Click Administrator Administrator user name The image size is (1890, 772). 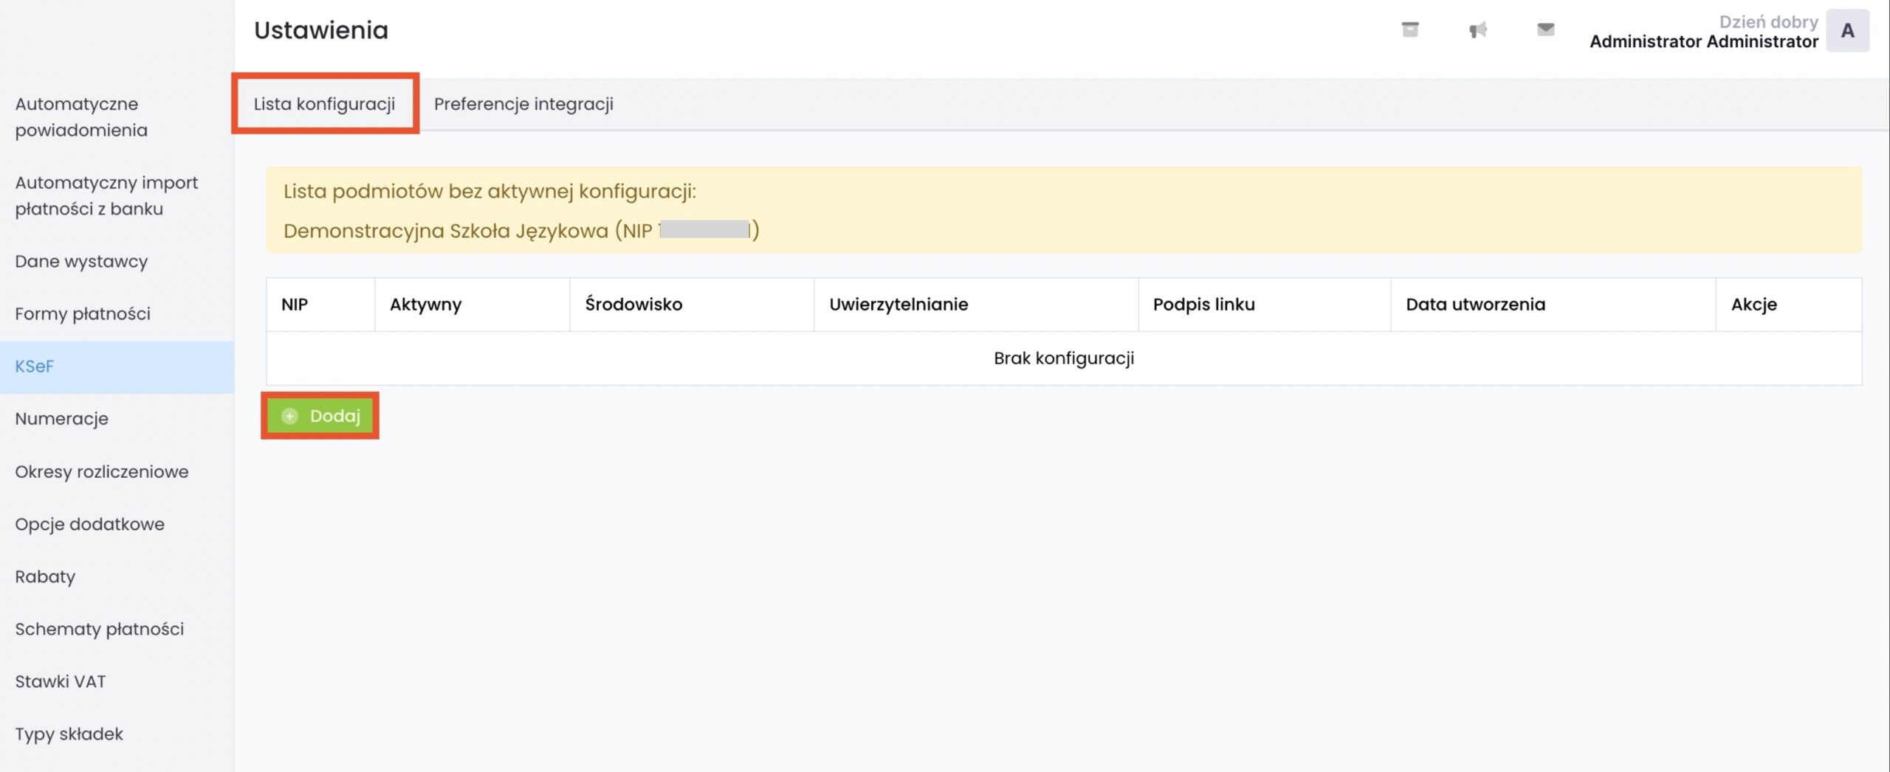pyautogui.click(x=1703, y=42)
